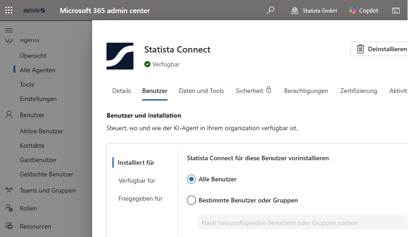Open the Details tab
Viewport: 408px width, 237px height.
coord(121,91)
